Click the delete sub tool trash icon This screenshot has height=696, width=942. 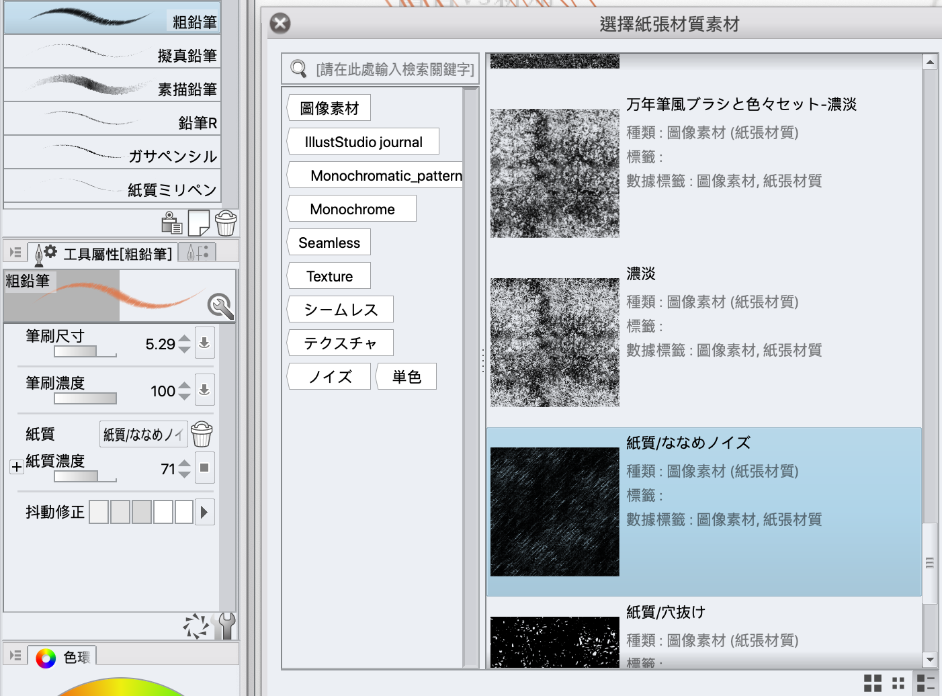(x=226, y=223)
